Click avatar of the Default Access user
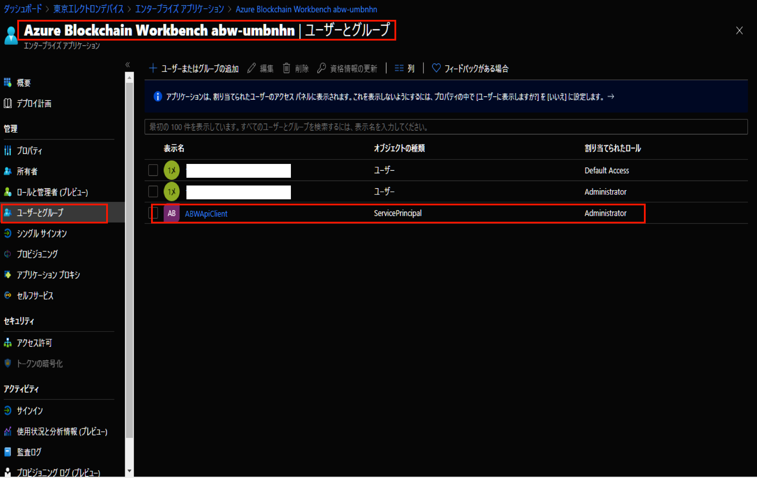Viewport: 757px width, 478px height. pyautogui.click(x=172, y=170)
